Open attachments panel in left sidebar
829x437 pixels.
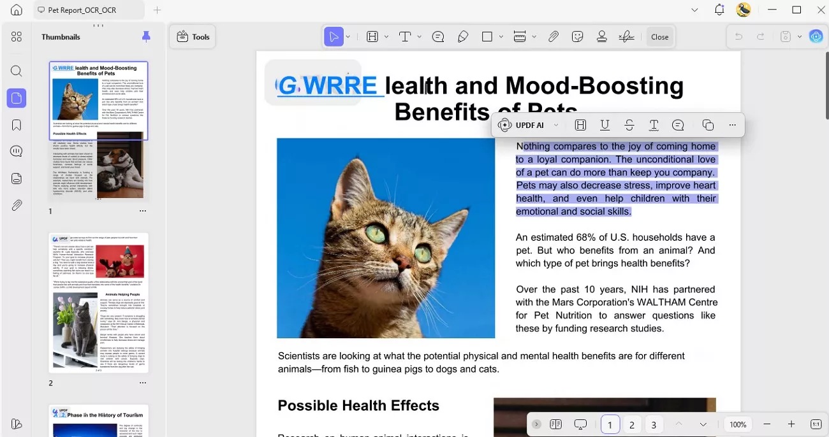click(x=17, y=205)
